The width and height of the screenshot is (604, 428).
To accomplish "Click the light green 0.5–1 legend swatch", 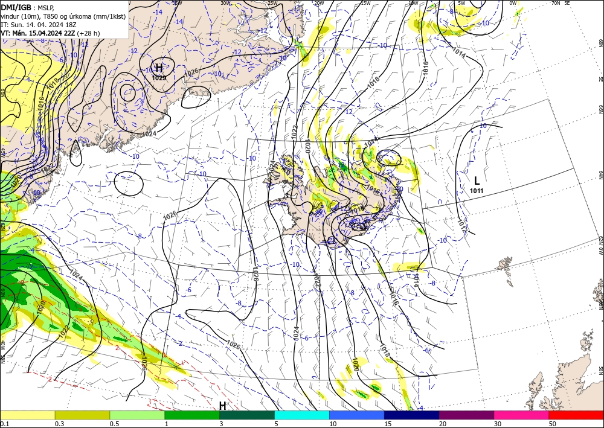I will click(x=137, y=415).
